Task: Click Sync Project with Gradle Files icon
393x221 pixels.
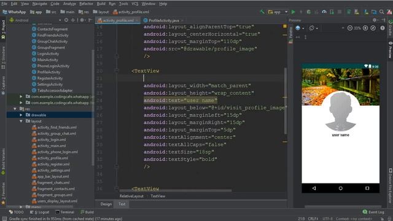Action: (349, 12)
